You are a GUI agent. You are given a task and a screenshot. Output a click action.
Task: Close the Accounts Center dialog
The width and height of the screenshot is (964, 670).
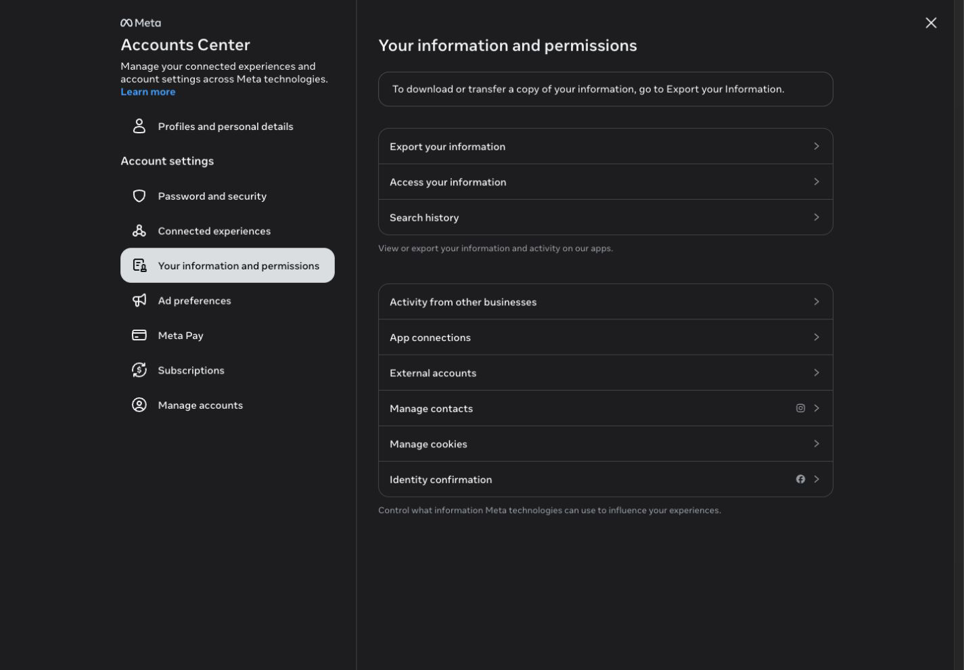pyautogui.click(x=931, y=23)
